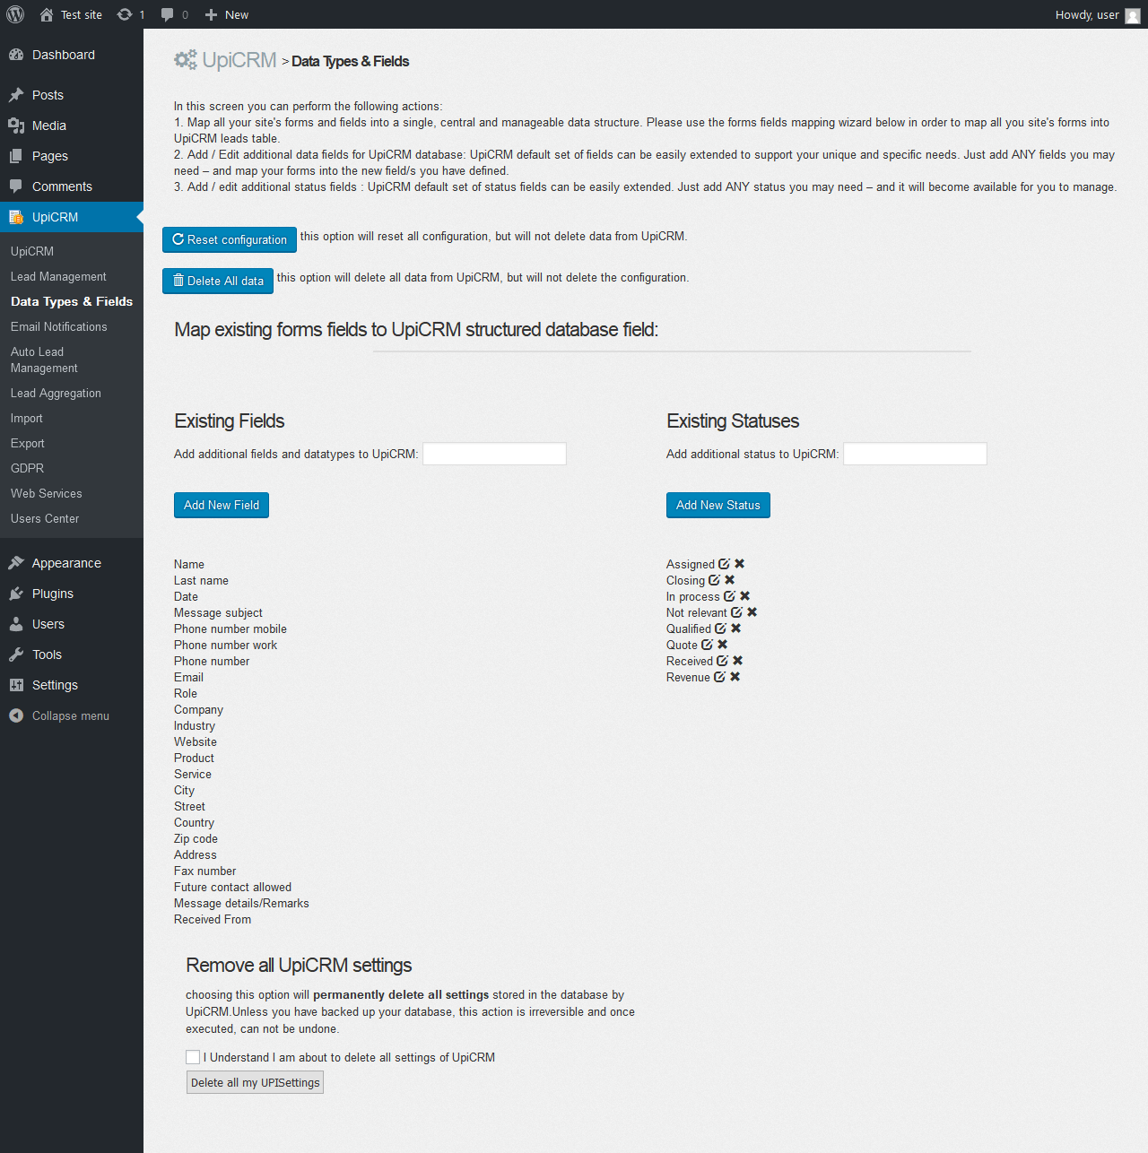Edit the Not relevant status
This screenshot has height=1153, width=1148.
coord(736,612)
